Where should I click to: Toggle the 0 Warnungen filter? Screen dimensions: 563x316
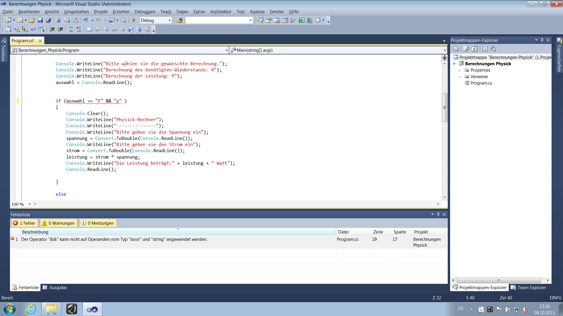58,223
